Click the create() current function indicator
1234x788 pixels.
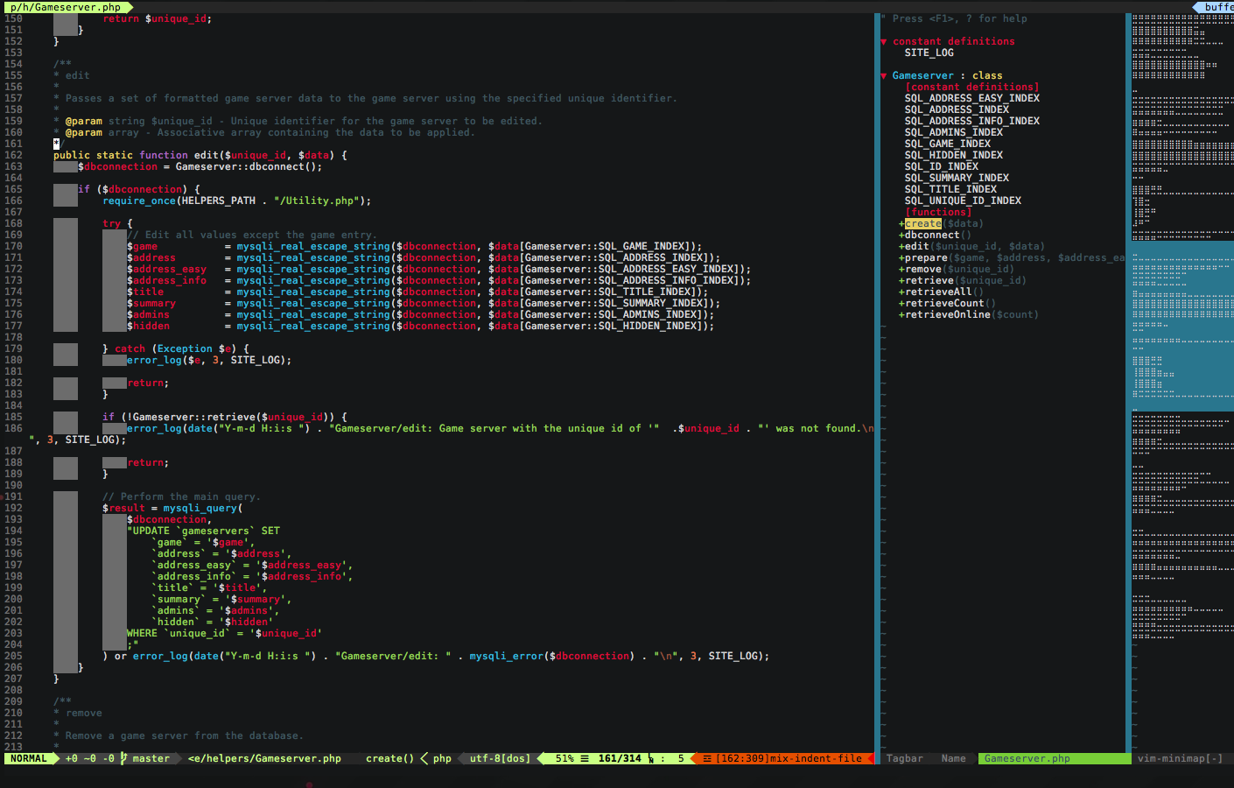pos(389,758)
